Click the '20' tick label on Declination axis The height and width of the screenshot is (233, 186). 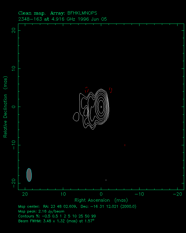[12, 30]
